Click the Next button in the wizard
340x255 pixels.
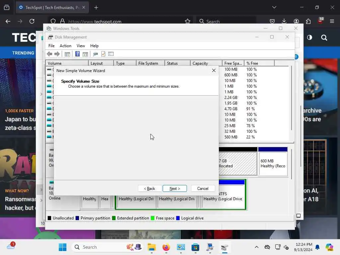[x=175, y=189]
